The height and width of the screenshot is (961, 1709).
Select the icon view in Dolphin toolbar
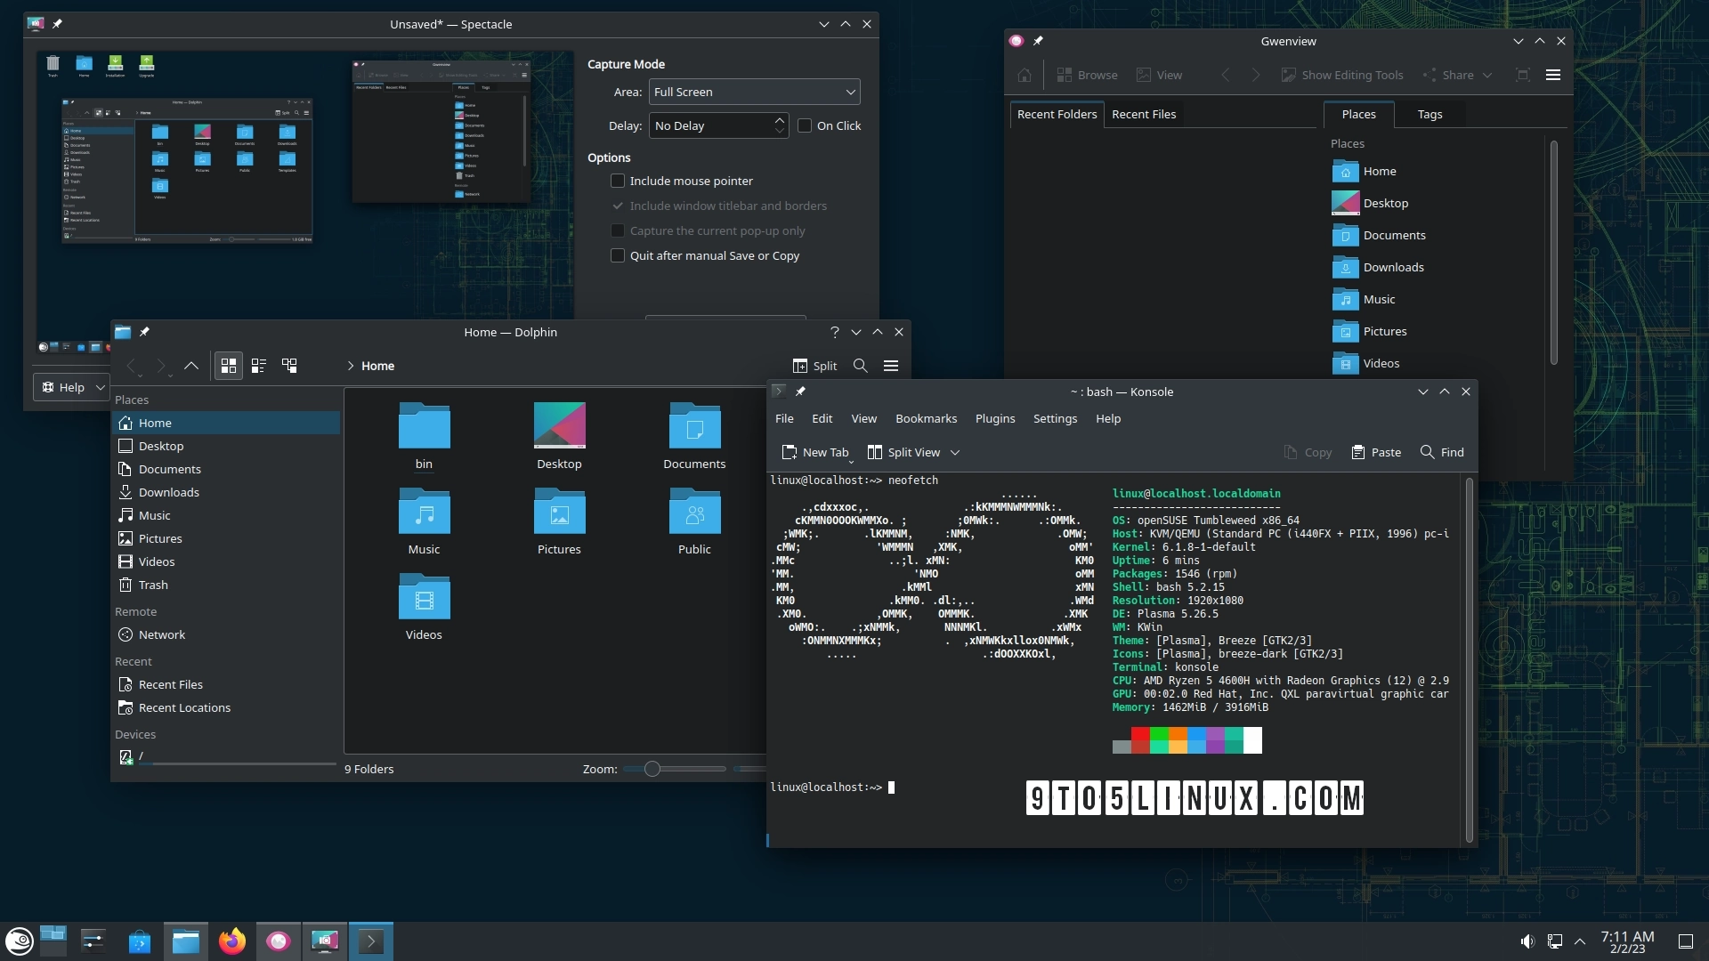(228, 365)
